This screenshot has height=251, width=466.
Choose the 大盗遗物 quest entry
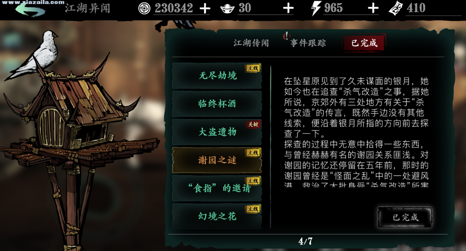click(x=217, y=132)
